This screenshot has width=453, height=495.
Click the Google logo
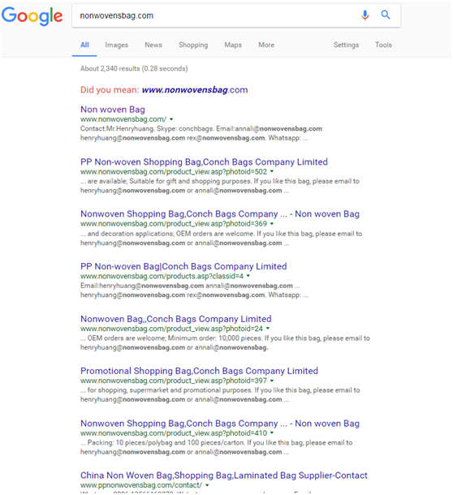32,15
